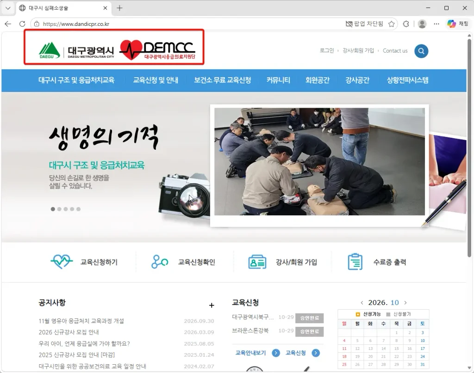This screenshot has height=373, width=474.
Task: Open the tab list dropdown chevron
Action: point(8,8)
